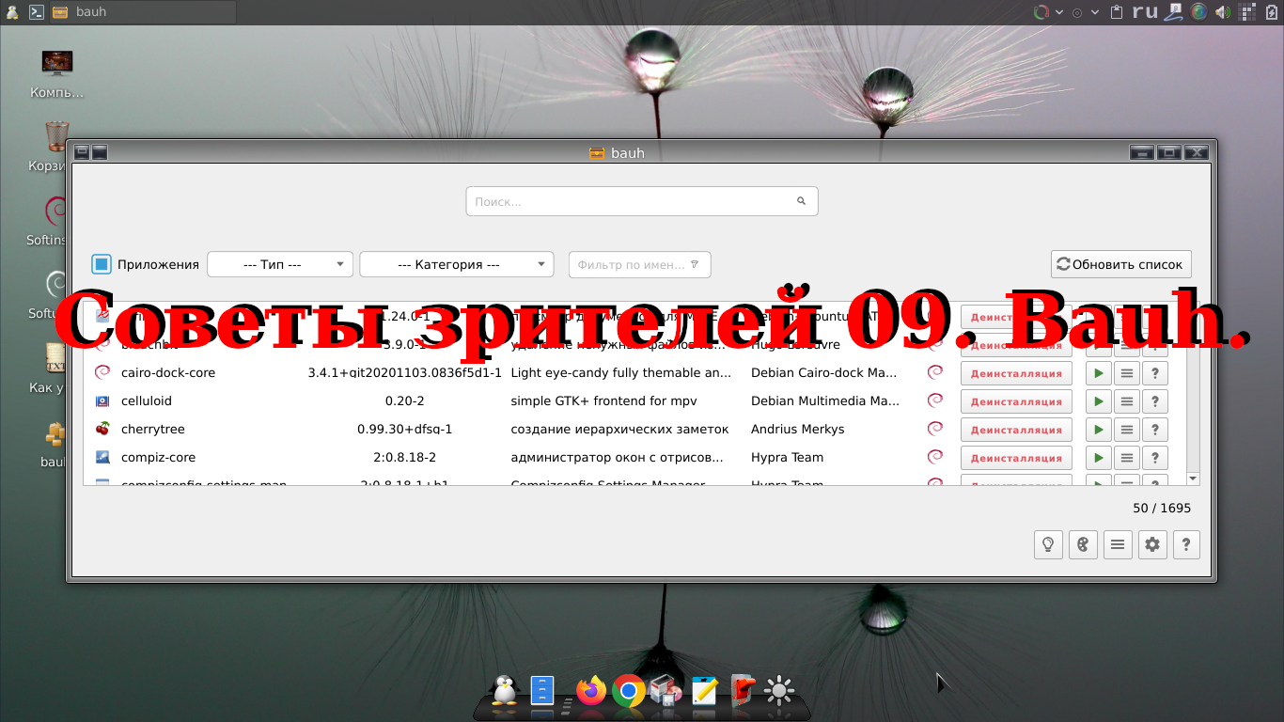Select the bauh task in top panel
This screenshot has width=1284, height=722.
(x=141, y=12)
